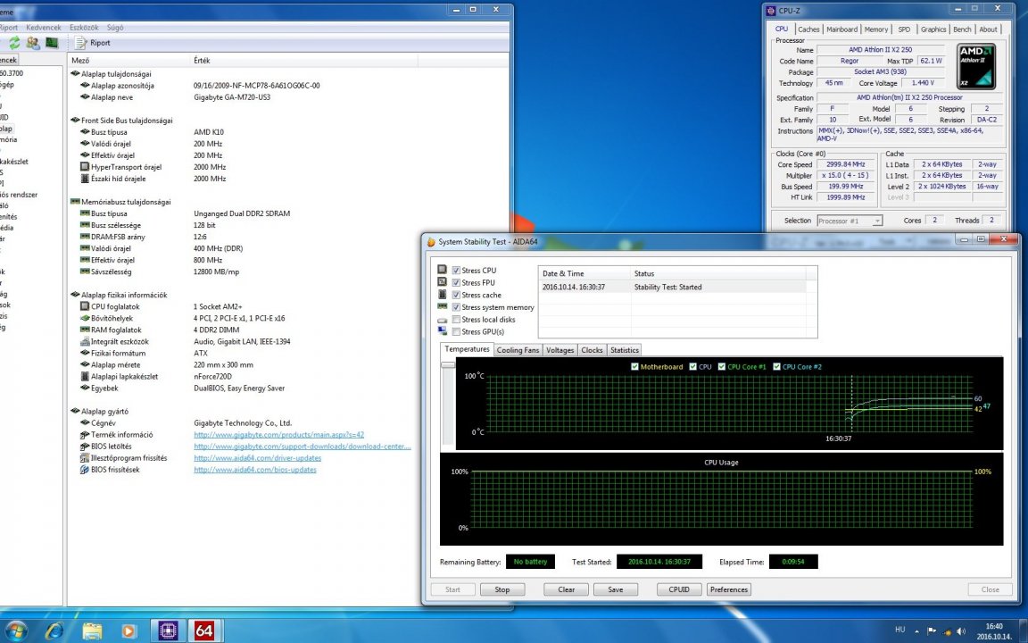Open the Súgó menu
1028x643 pixels.
click(x=115, y=28)
